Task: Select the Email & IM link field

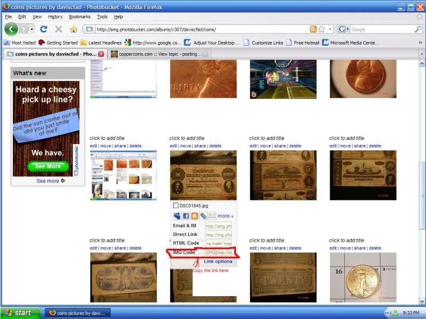Action: pos(218,225)
